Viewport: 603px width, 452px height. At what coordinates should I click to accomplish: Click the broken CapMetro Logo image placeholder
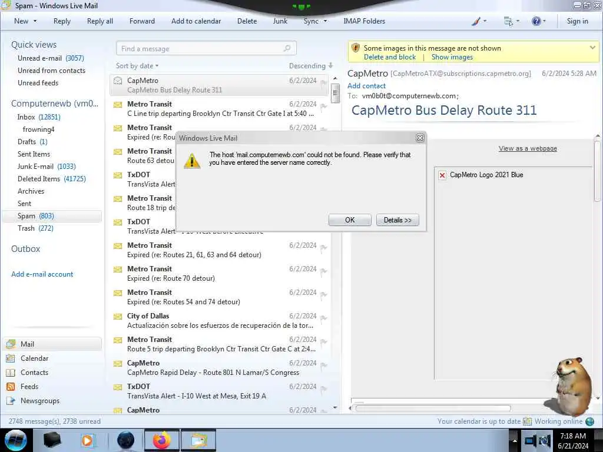pyautogui.click(x=442, y=175)
